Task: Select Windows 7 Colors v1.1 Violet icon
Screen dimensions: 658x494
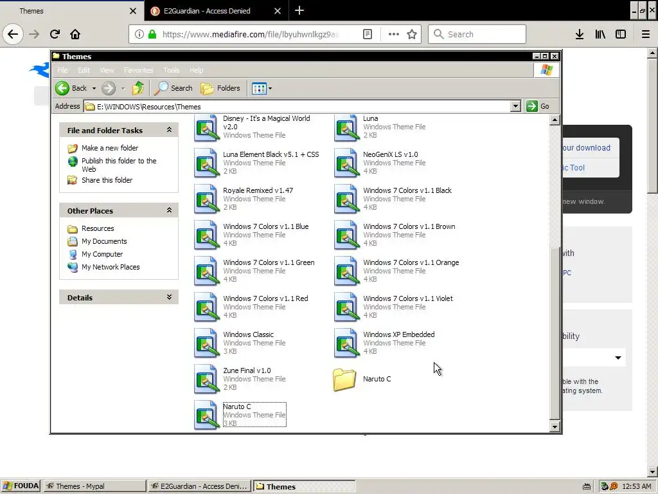Action: point(346,307)
